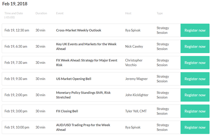212x137 pixels.
Task: Select host Tyler Yell, CMT
Action: (x=136, y=111)
